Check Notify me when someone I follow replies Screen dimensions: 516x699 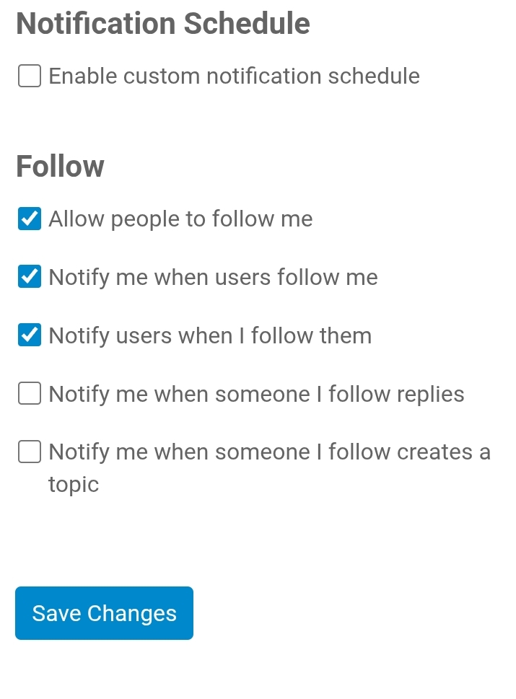click(30, 394)
